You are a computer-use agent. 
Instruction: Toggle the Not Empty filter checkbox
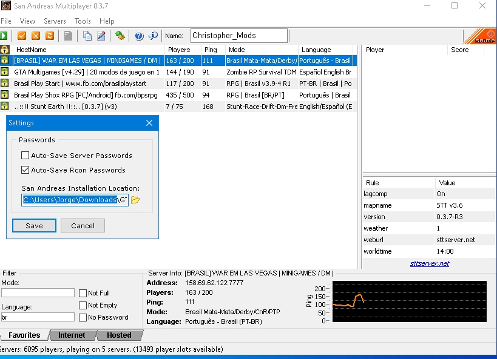pos(83,305)
